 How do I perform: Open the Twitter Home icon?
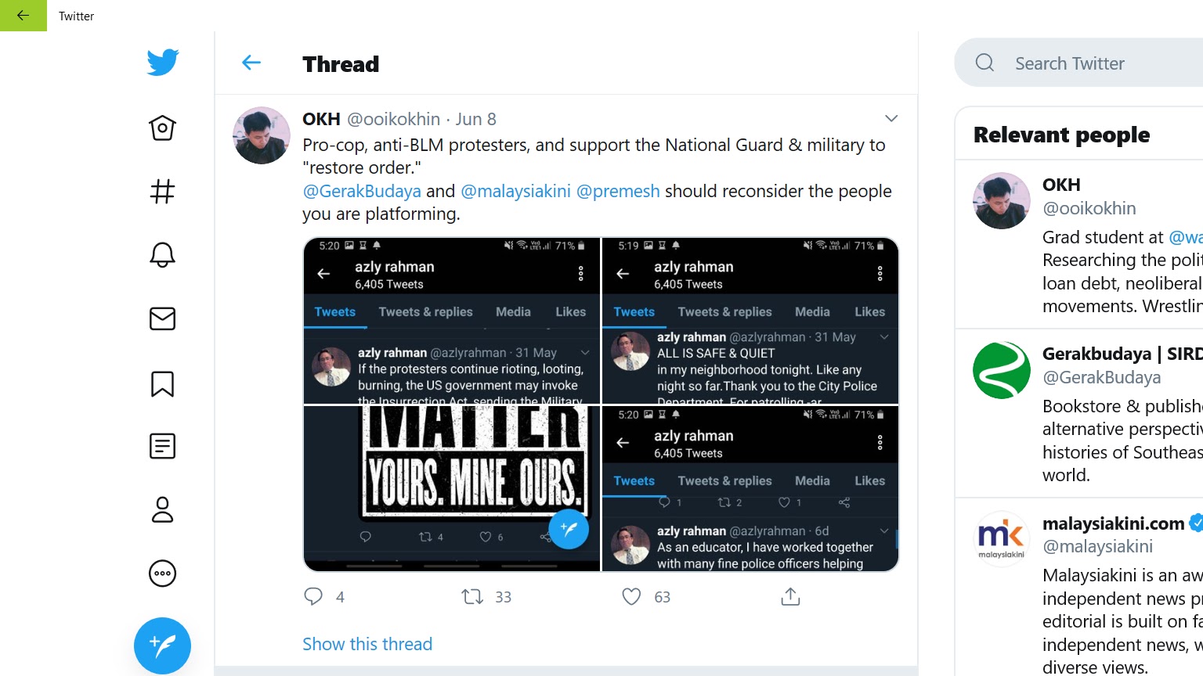[x=162, y=128]
